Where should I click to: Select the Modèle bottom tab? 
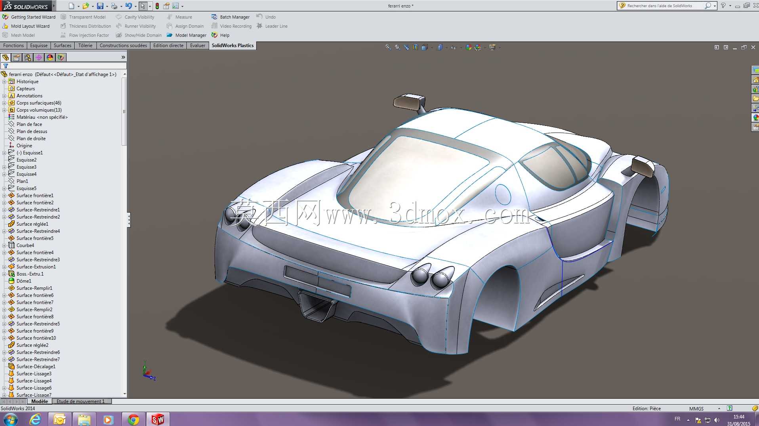(40, 401)
